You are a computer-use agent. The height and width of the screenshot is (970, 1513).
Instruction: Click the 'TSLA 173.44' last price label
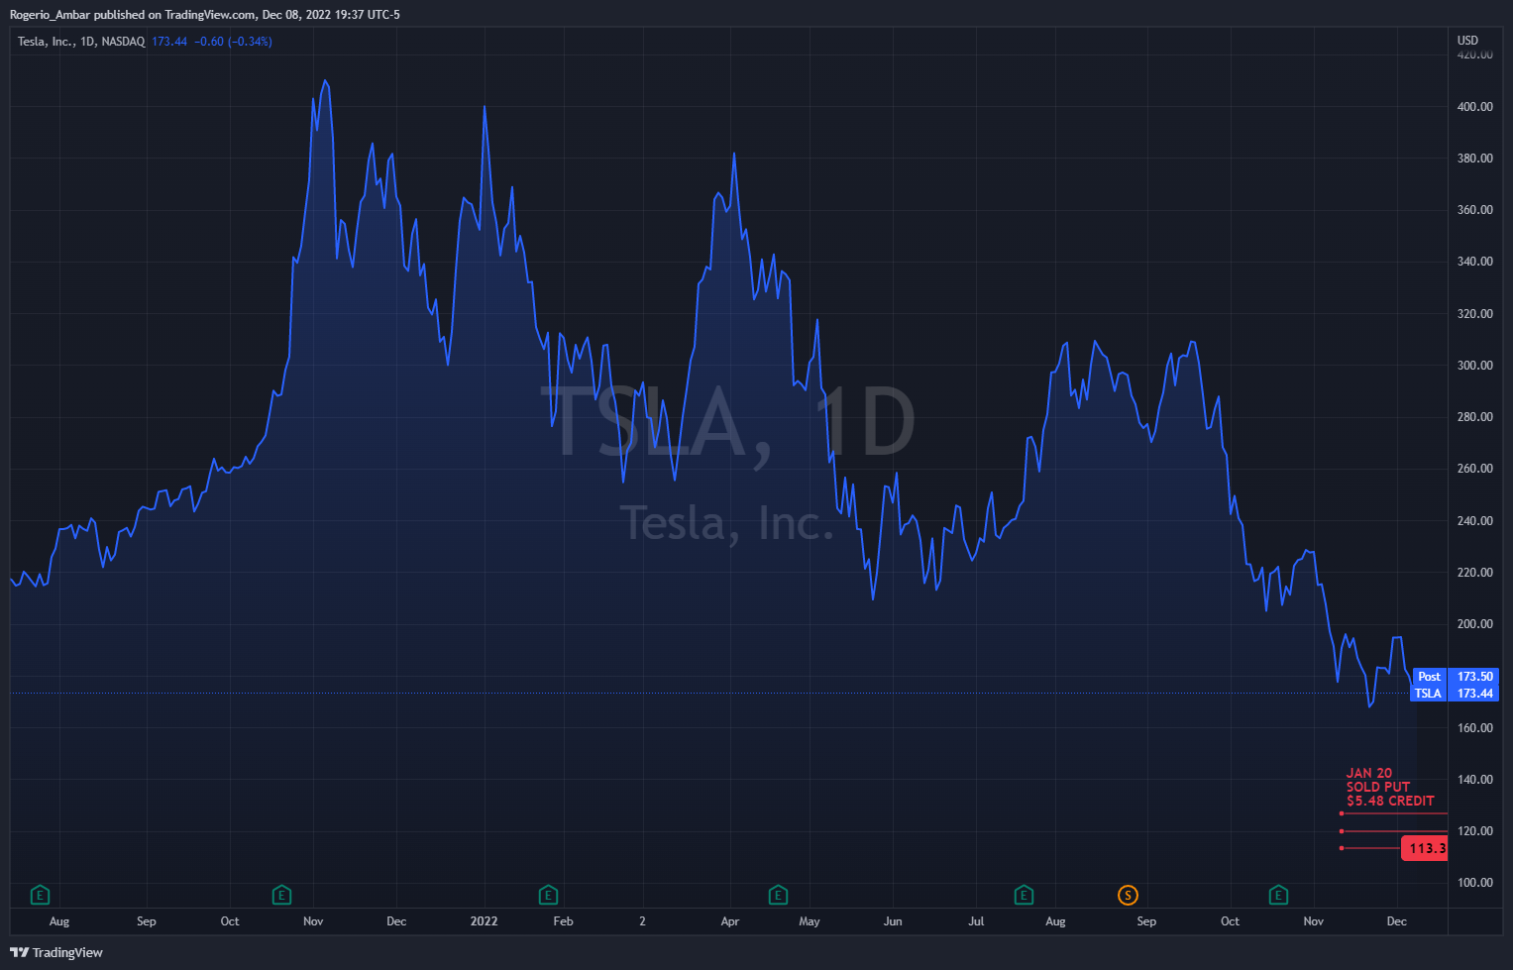click(x=1455, y=694)
